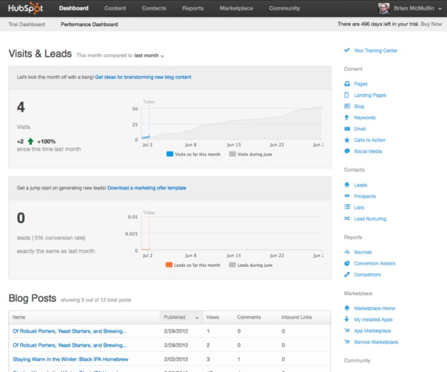Click the gray 'Leads during June' legend swatch

[232, 265]
